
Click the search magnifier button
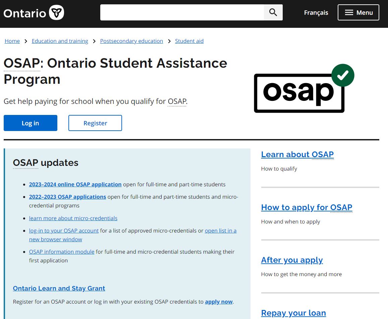(273, 12)
